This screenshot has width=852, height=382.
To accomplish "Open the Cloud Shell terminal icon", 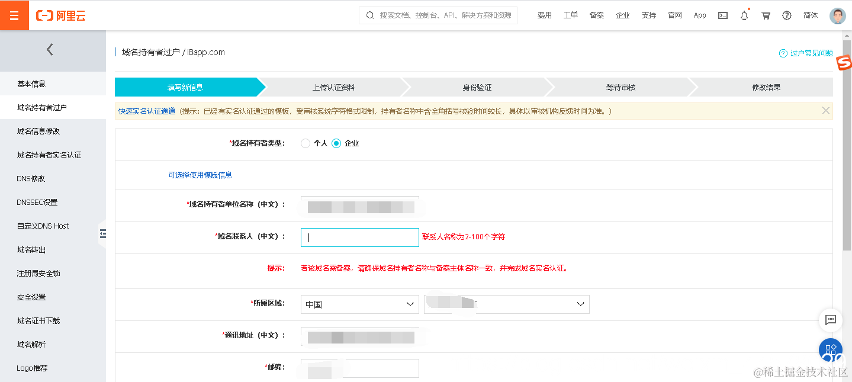I will click(722, 15).
